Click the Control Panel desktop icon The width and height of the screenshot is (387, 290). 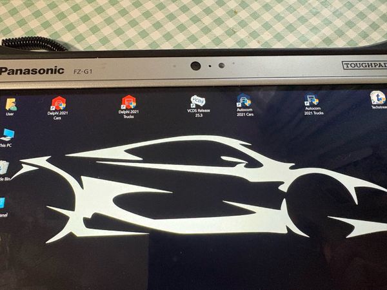pyautogui.click(x=2, y=203)
